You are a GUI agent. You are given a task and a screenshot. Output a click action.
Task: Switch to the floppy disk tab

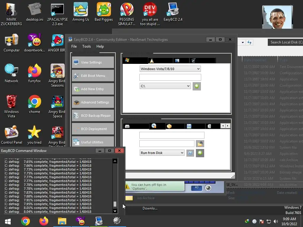(195, 126)
